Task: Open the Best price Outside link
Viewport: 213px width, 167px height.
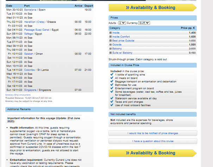Action: pyautogui.click(x=123, y=40)
